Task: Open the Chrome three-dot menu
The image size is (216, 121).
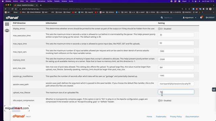Action: click(214, 9)
